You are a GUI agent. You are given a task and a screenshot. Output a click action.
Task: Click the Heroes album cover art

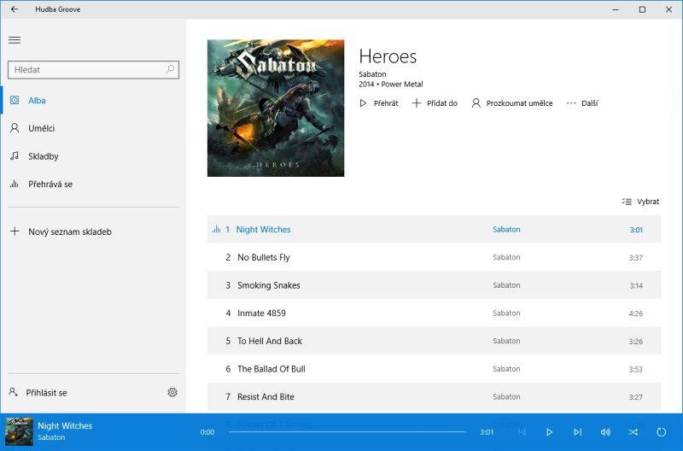pos(276,108)
